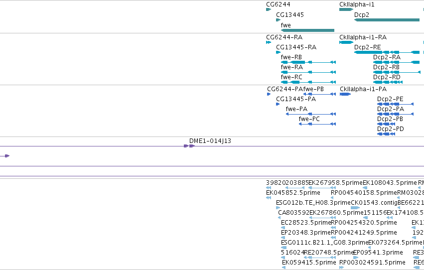Click the EC28523.5prime EST
424x270 pixels.
[283, 228]
